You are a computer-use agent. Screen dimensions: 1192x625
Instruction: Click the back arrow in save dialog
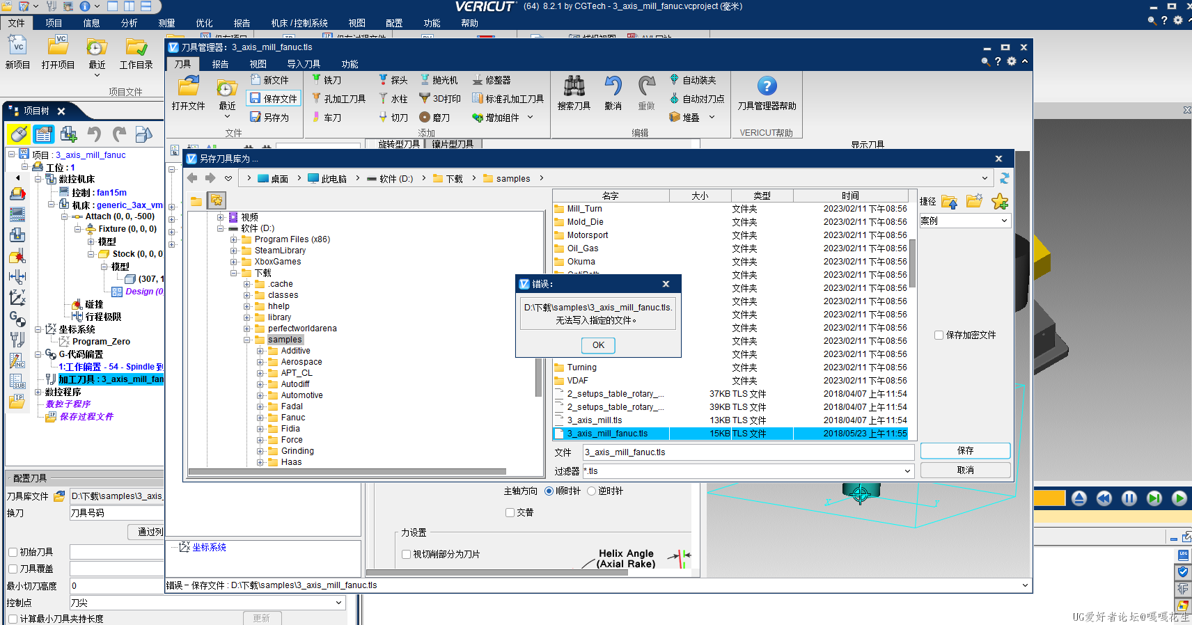click(x=193, y=178)
